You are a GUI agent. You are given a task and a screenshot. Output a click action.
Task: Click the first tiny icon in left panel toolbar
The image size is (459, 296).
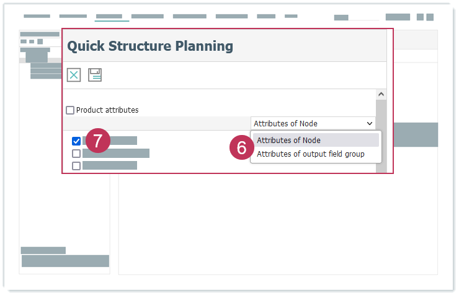coord(24,41)
